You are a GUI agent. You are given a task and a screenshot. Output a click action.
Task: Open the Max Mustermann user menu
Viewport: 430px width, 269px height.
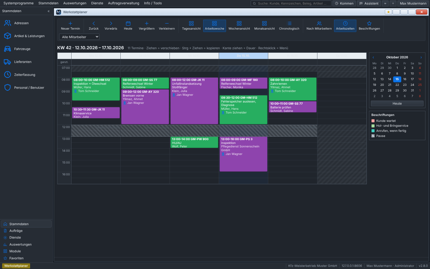(413, 3)
